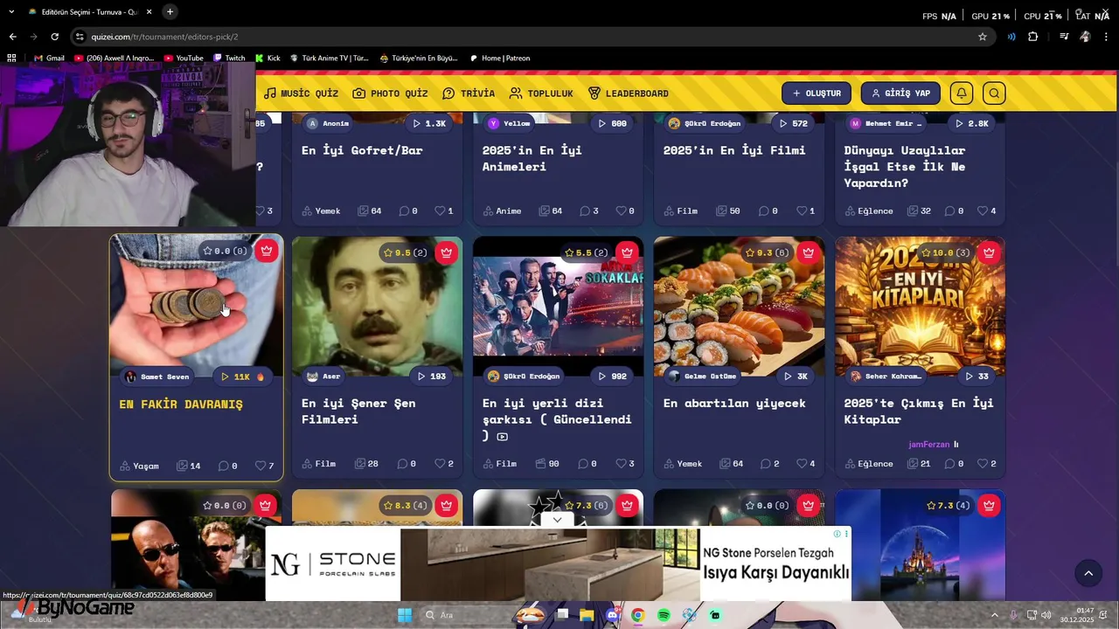
Task: Click the heart icon on En iyi Şener Şen Filmleri
Action: 440,464
